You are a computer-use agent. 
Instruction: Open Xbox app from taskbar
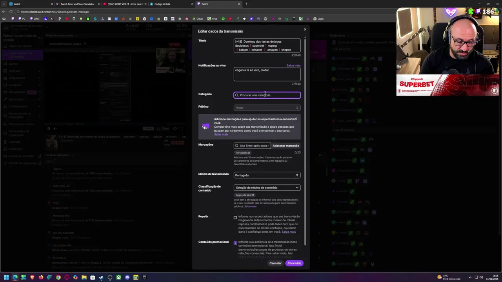(118, 277)
